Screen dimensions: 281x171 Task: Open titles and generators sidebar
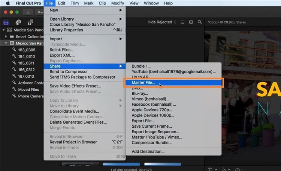30,22
